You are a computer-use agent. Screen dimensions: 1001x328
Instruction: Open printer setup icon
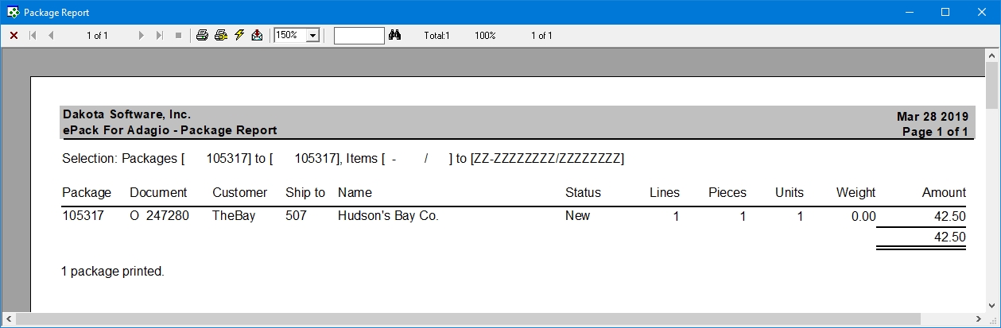[221, 36]
